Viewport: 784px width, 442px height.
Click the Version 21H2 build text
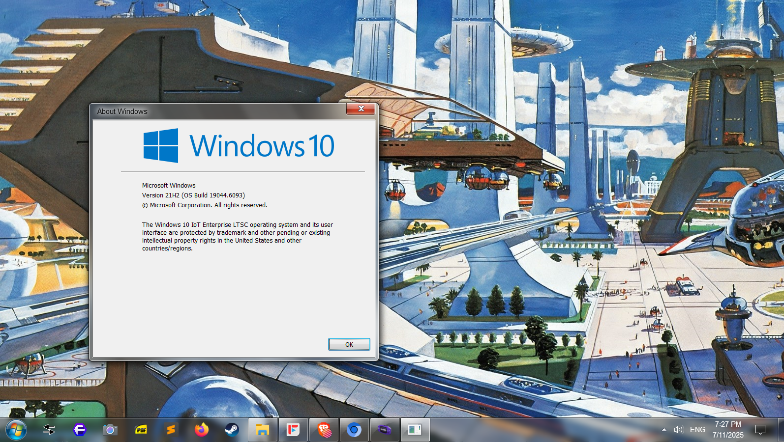pyautogui.click(x=193, y=195)
